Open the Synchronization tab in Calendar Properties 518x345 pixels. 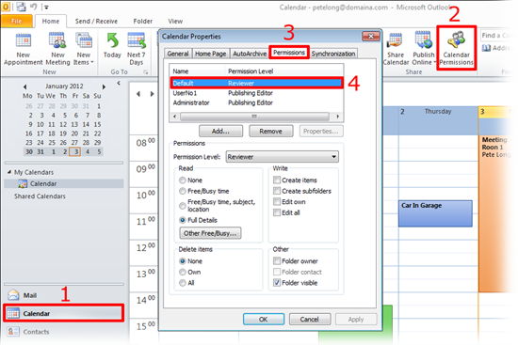(333, 54)
